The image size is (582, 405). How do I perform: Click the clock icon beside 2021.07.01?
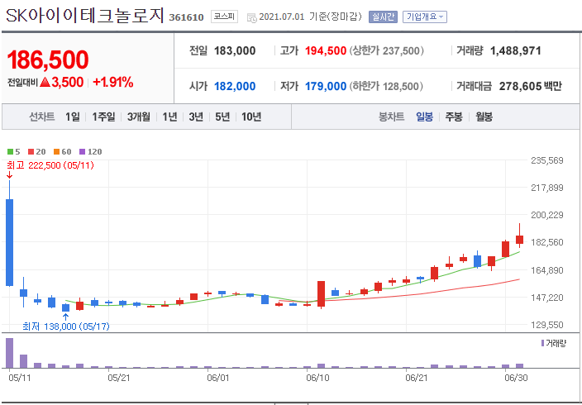tap(251, 17)
